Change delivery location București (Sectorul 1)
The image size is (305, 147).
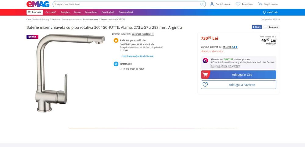click(142, 34)
